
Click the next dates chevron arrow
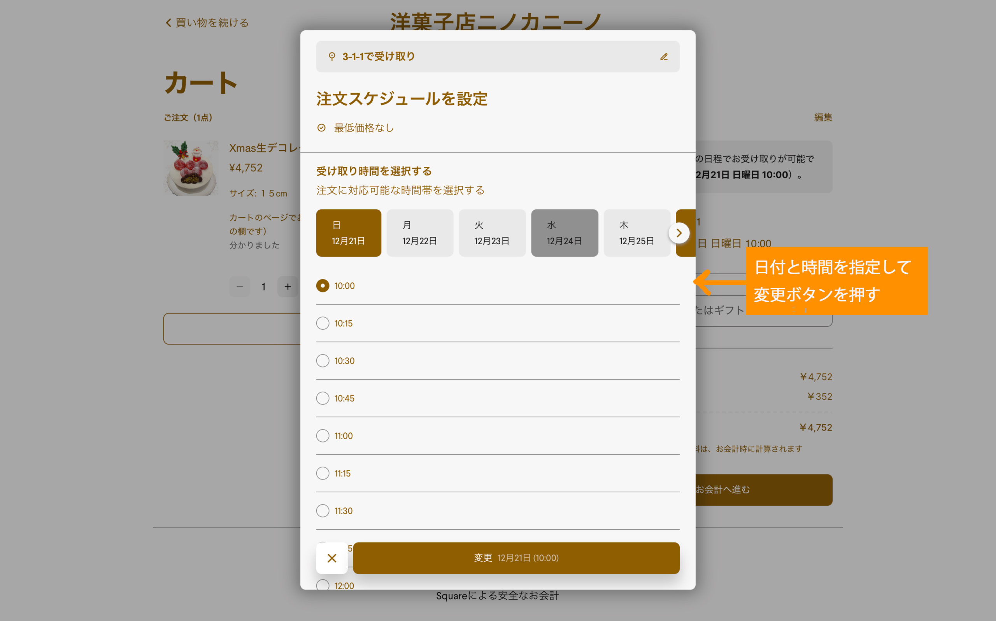point(679,233)
